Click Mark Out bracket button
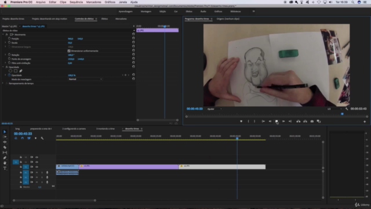371x209 pixels. pos(254,121)
